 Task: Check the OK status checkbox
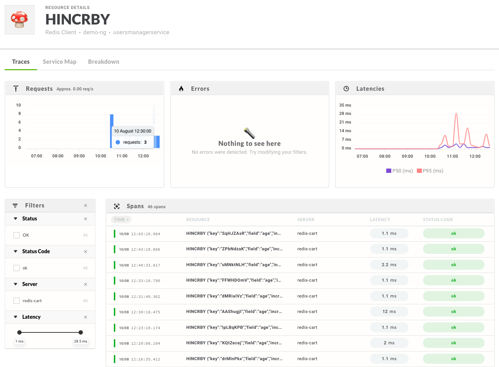17,235
